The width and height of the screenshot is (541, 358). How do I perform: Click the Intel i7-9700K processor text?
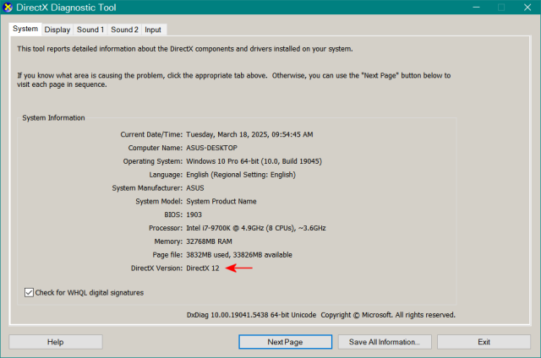tap(256, 228)
